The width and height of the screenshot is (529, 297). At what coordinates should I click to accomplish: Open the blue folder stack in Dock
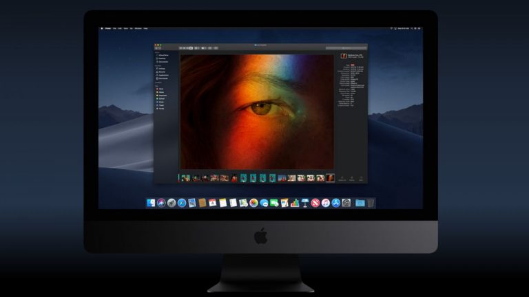coord(360,203)
